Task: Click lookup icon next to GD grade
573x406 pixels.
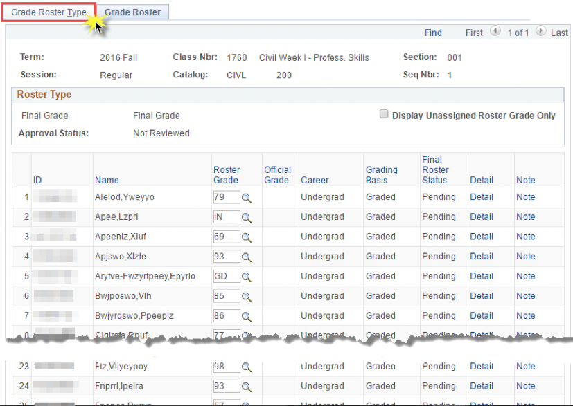Action: pyautogui.click(x=246, y=277)
